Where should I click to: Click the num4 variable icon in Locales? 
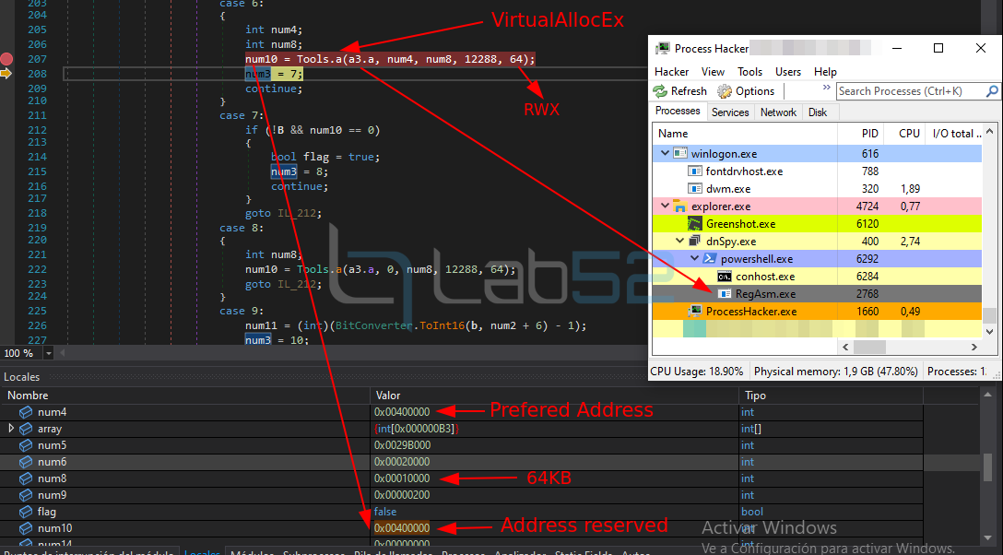25,412
